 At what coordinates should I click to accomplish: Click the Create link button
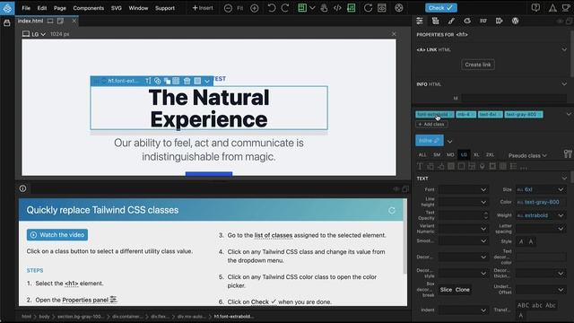[x=478, y=65]
